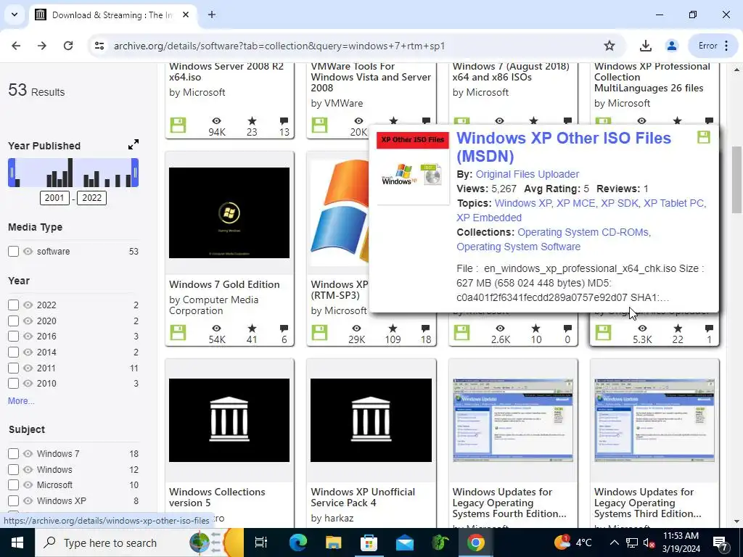Screen dimensions: 743x557
Task: Check the 2016 year filter
Action: click(13, 337)
